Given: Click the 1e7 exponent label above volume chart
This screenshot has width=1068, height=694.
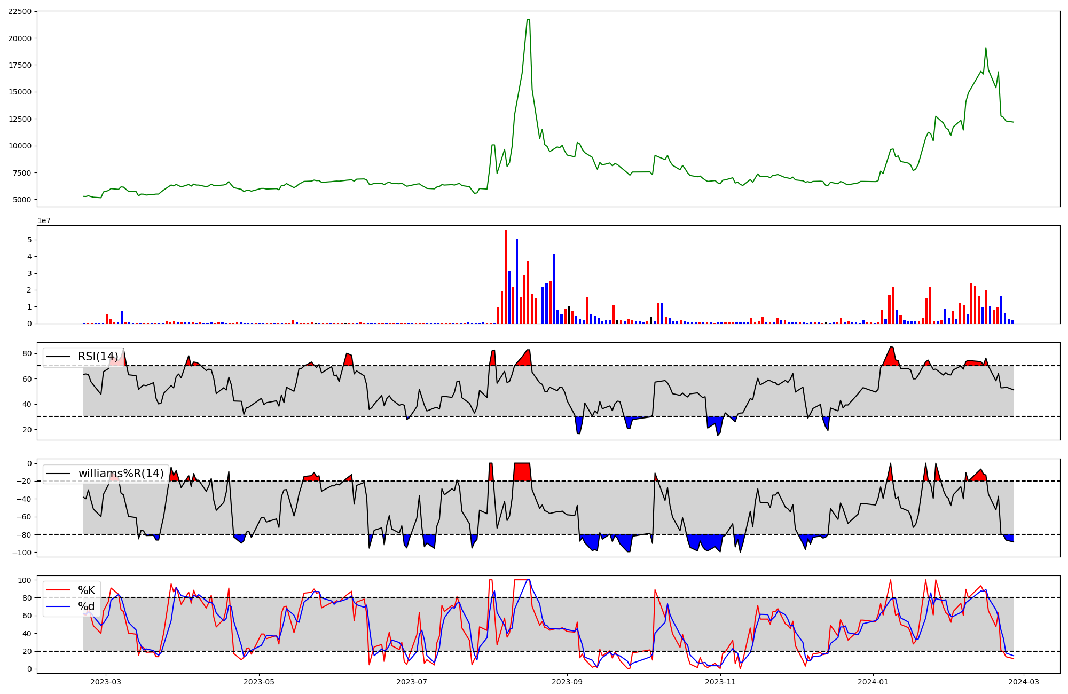Looking at the screenshot, I should [44, 220].
